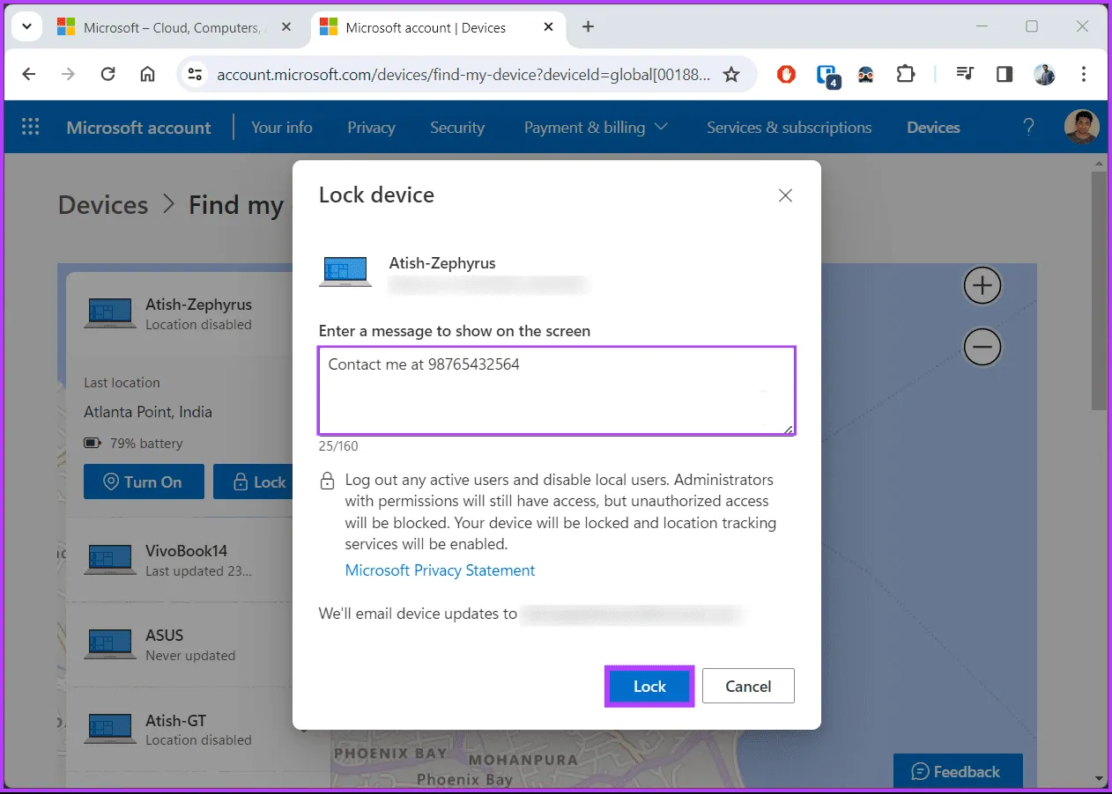Zoom out of the map with minus button
Screen dimensions: 1112x794
(x=982, y=348)
